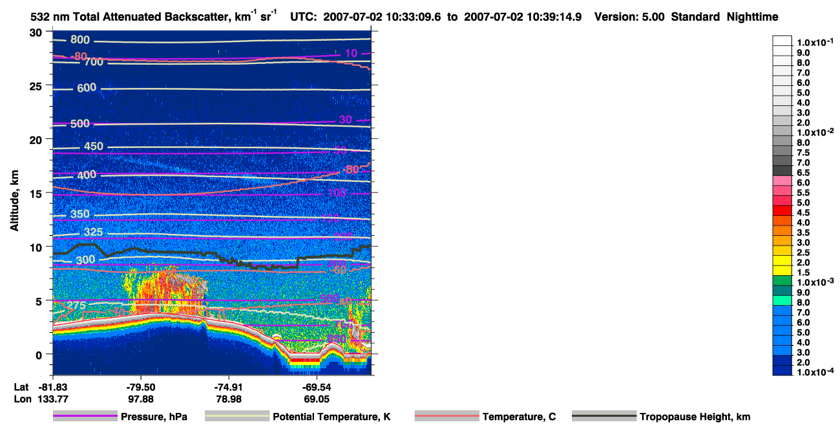The image size is (840, 431).
Task: Click the altitude tick label '20'
Action: click(x=36, y=140)
